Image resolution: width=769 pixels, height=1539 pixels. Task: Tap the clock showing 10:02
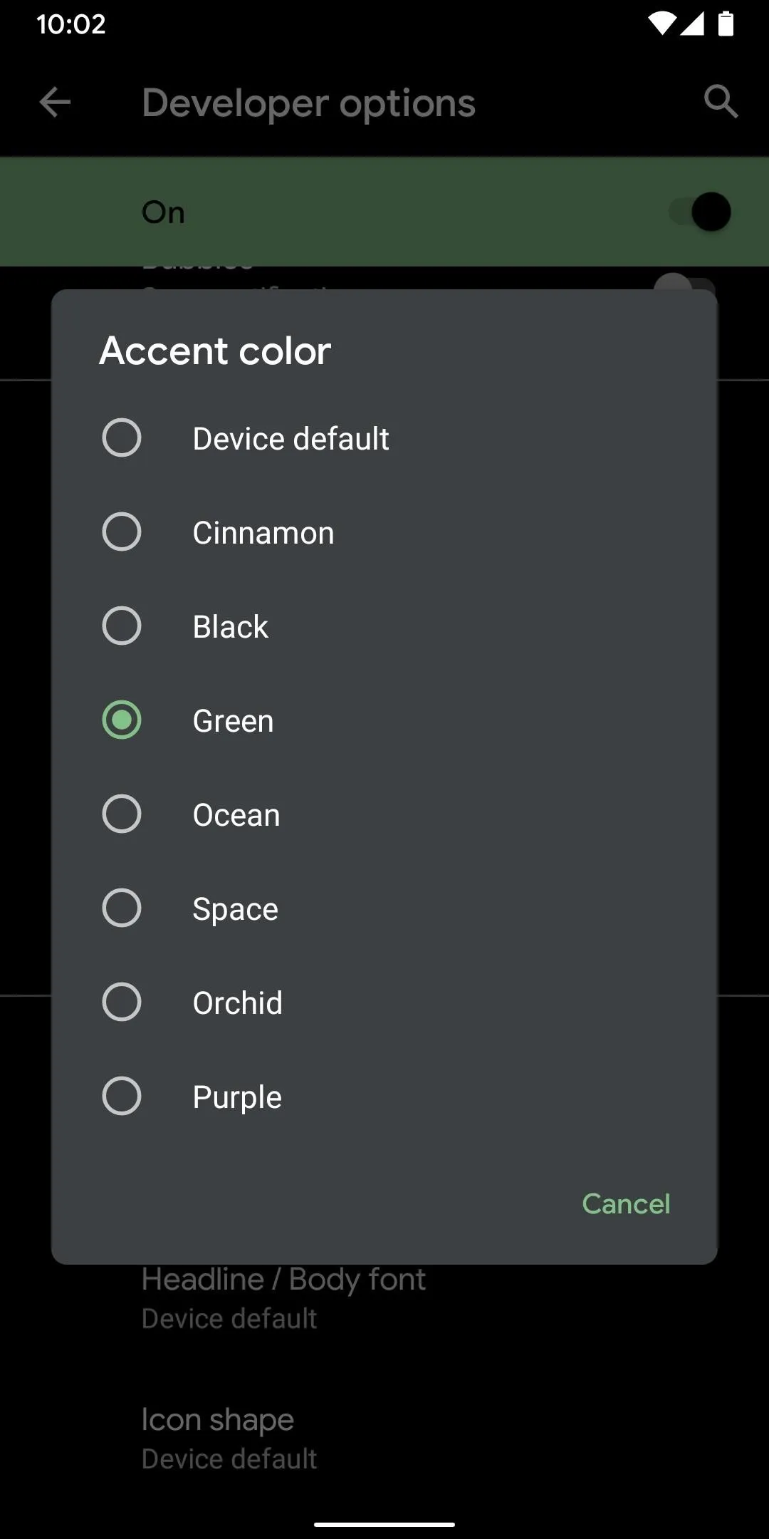(70, 24)
